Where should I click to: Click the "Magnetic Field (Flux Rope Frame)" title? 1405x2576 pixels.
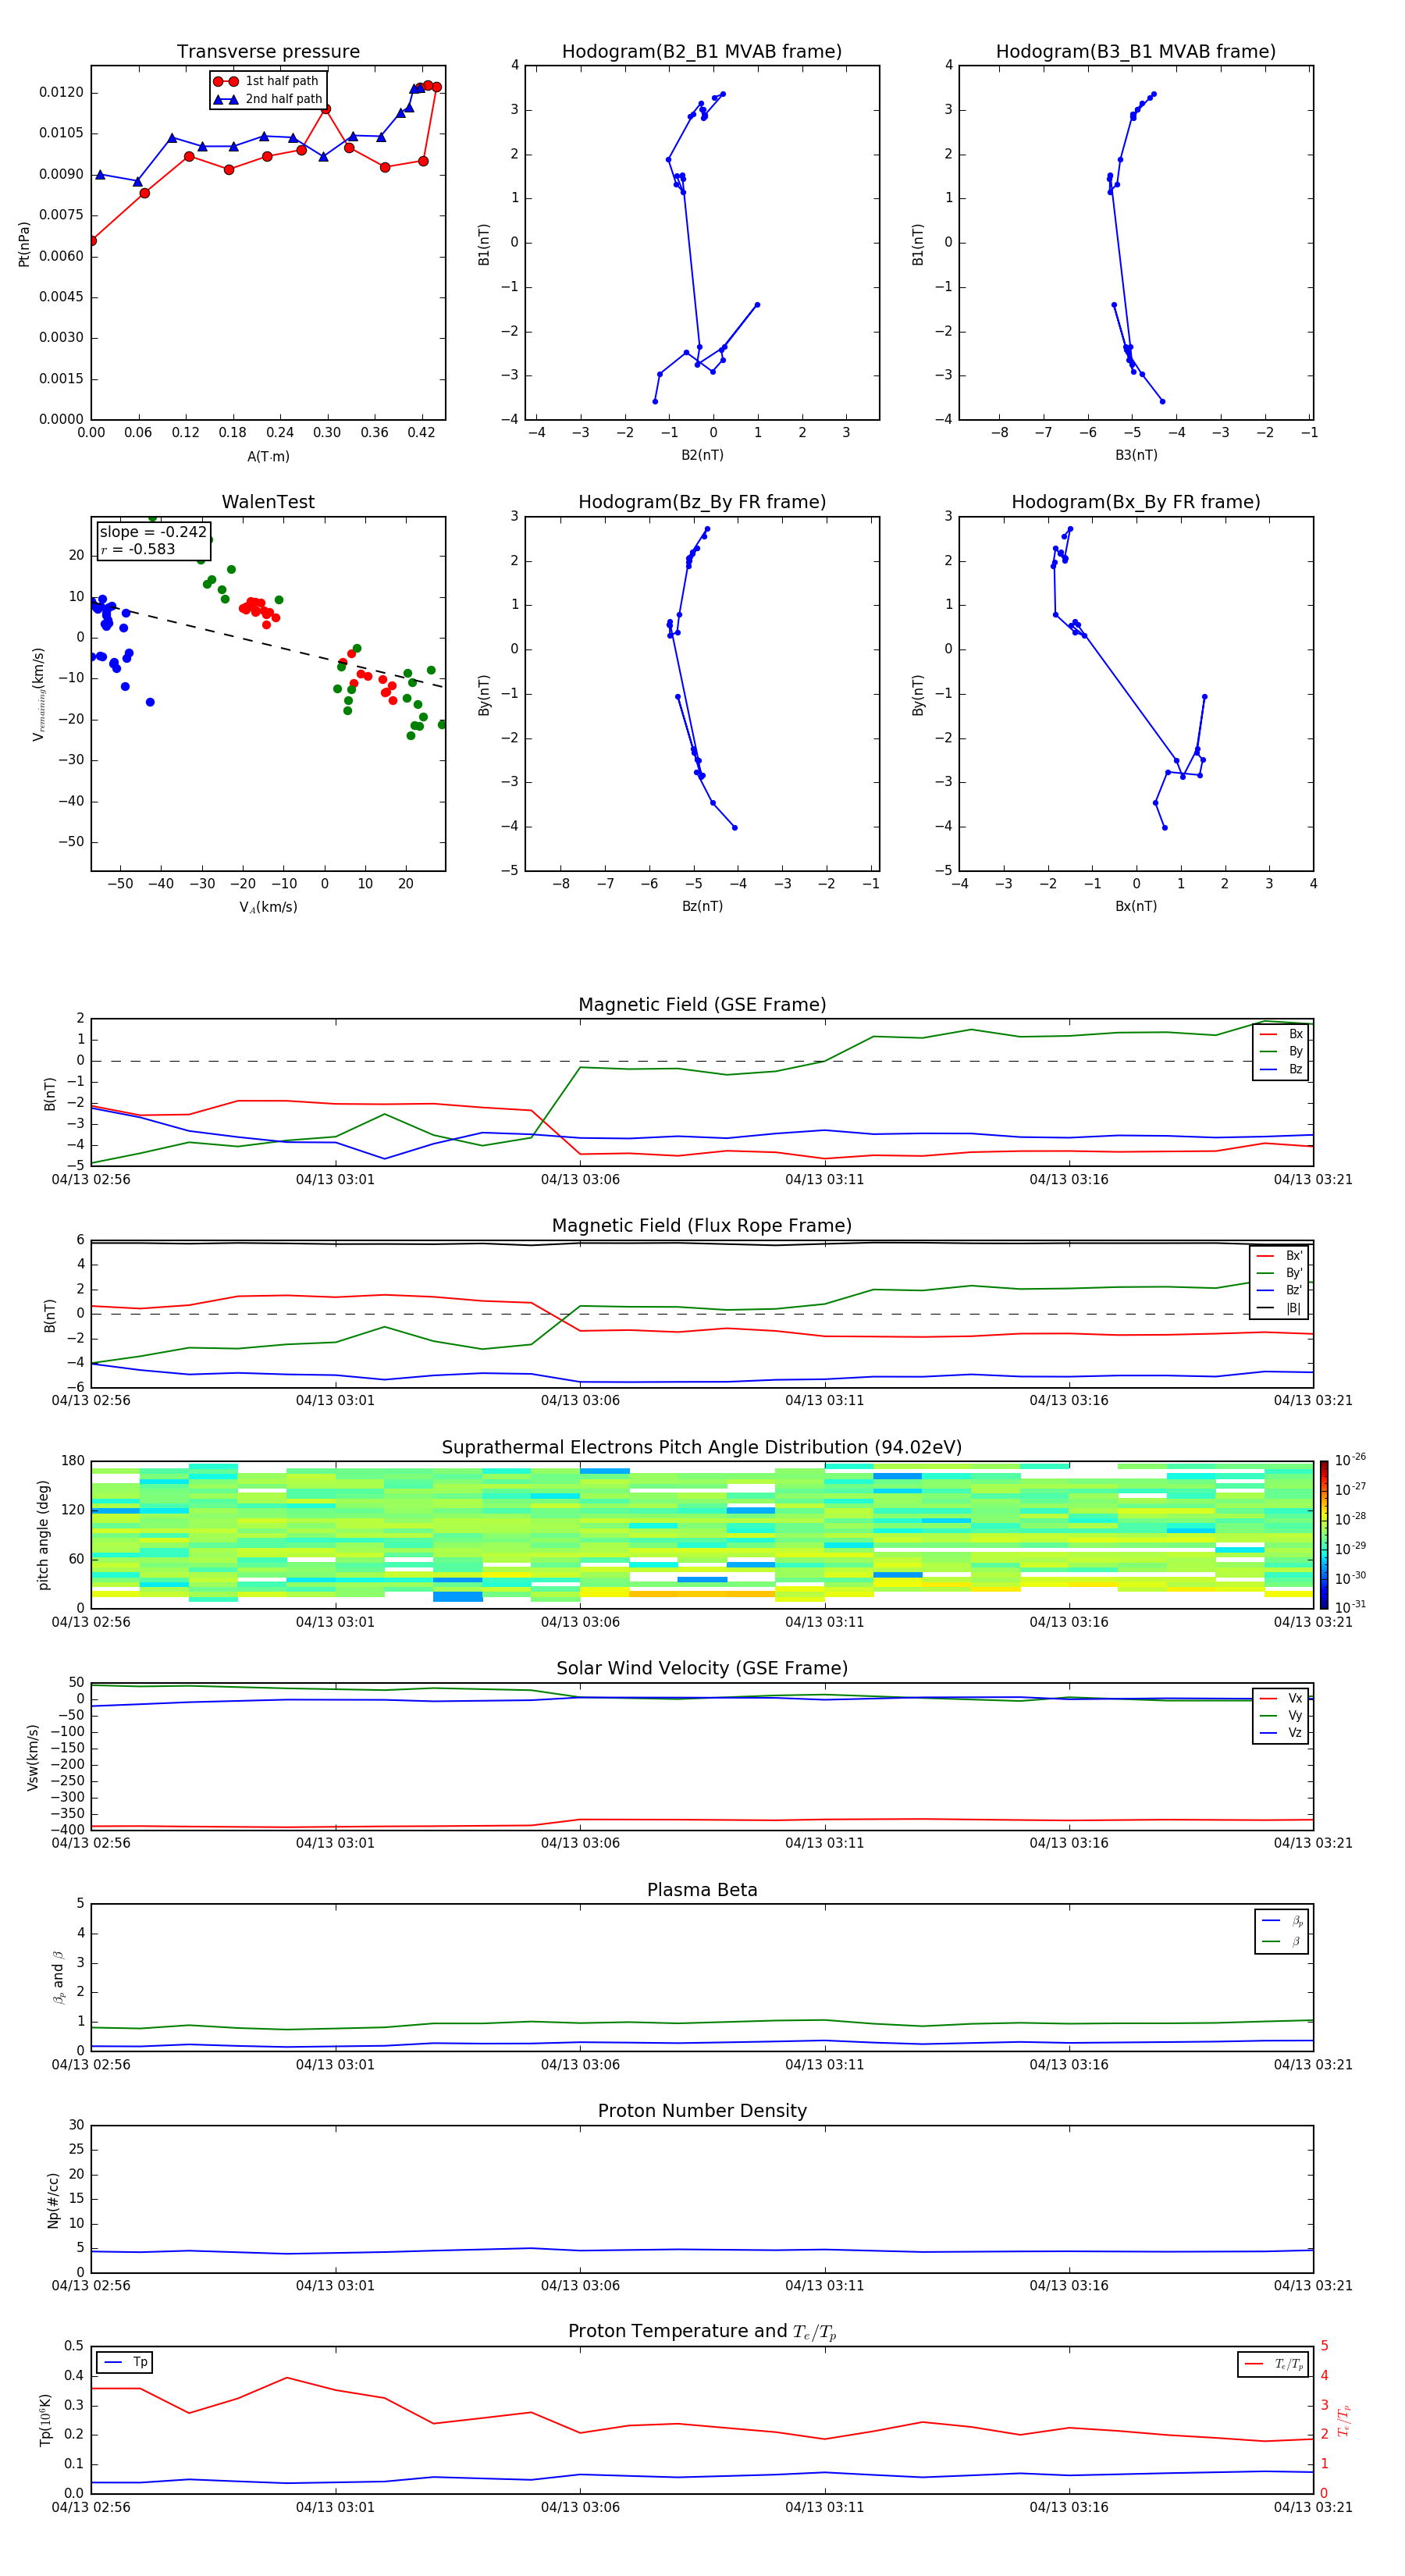pos(702,1226)
